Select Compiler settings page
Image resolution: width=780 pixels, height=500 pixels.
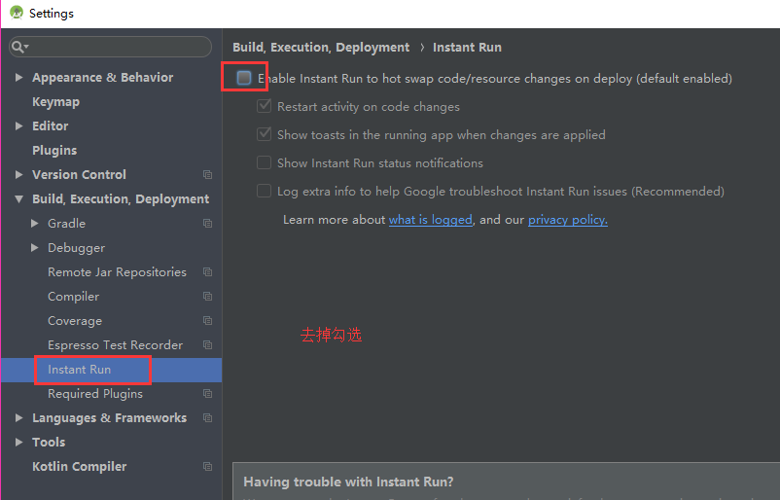point(73,297)
